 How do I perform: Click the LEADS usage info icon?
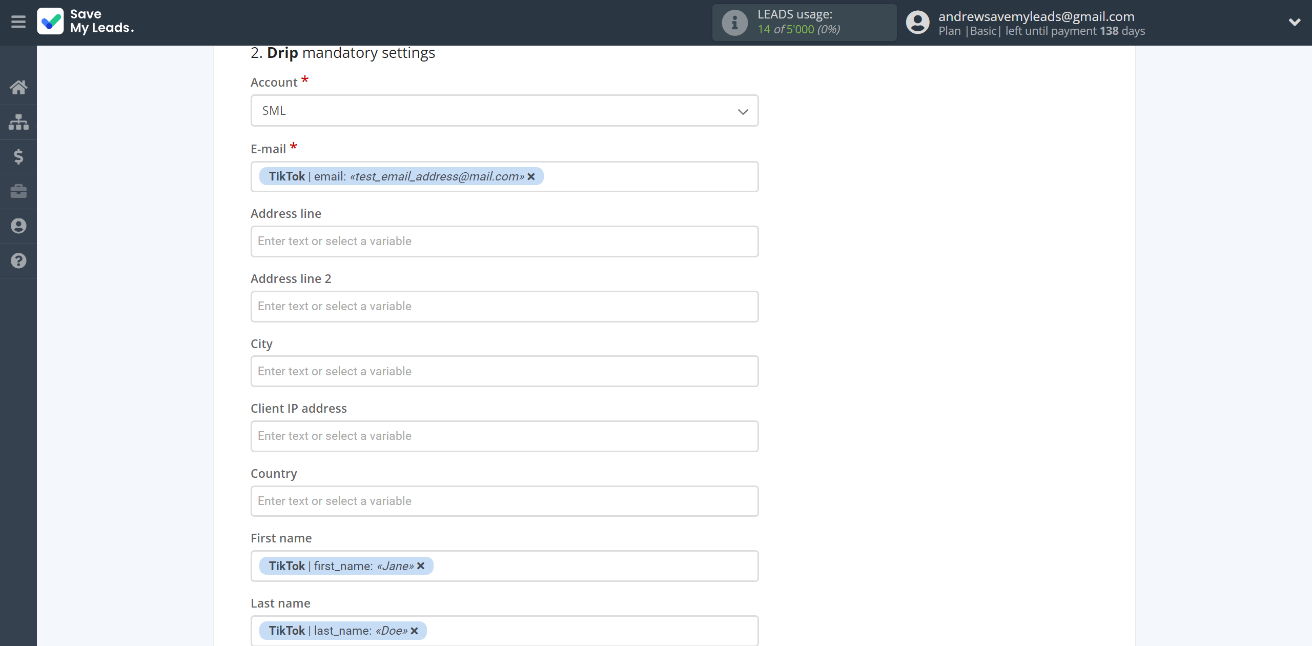click(734, 23)
